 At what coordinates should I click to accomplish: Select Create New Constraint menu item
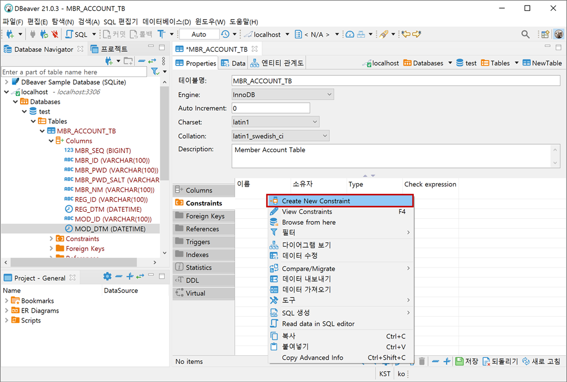tap(340, 201)
